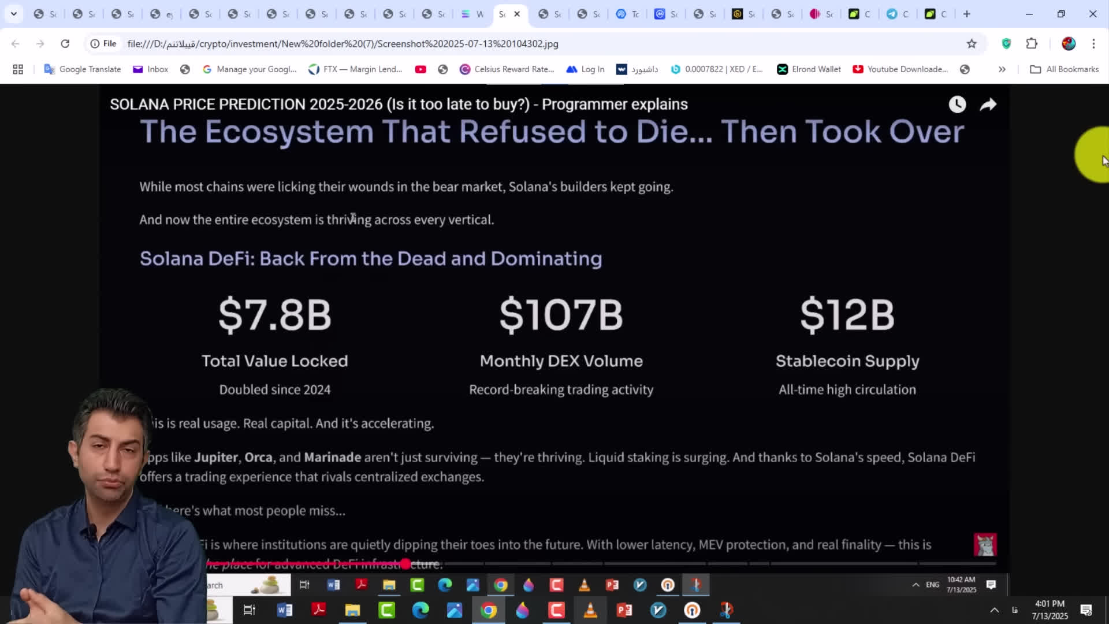This screenshot has height=624, width=1109.
Task: Open the notification center on the bottom taskbar
Action: (1086, 610)
